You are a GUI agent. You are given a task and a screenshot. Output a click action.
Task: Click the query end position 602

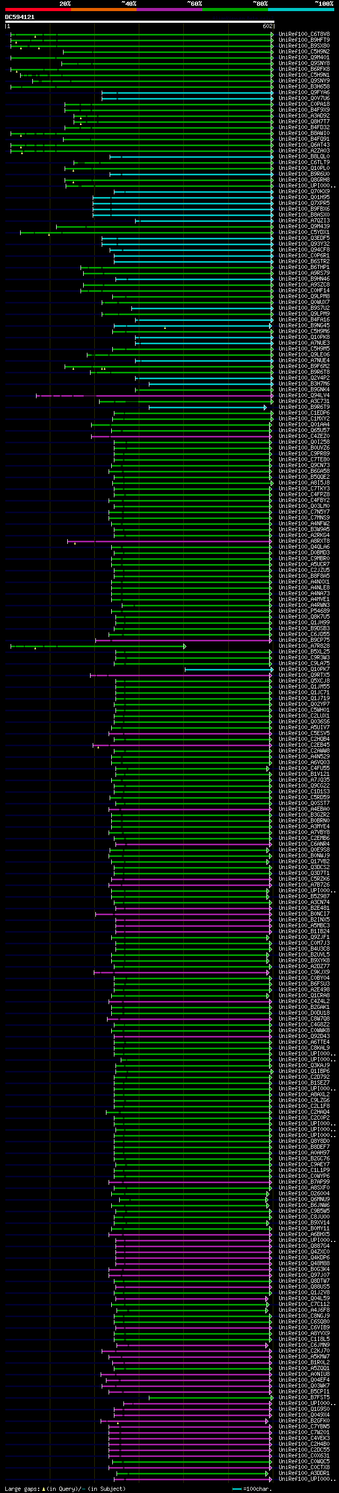(267, 26)
